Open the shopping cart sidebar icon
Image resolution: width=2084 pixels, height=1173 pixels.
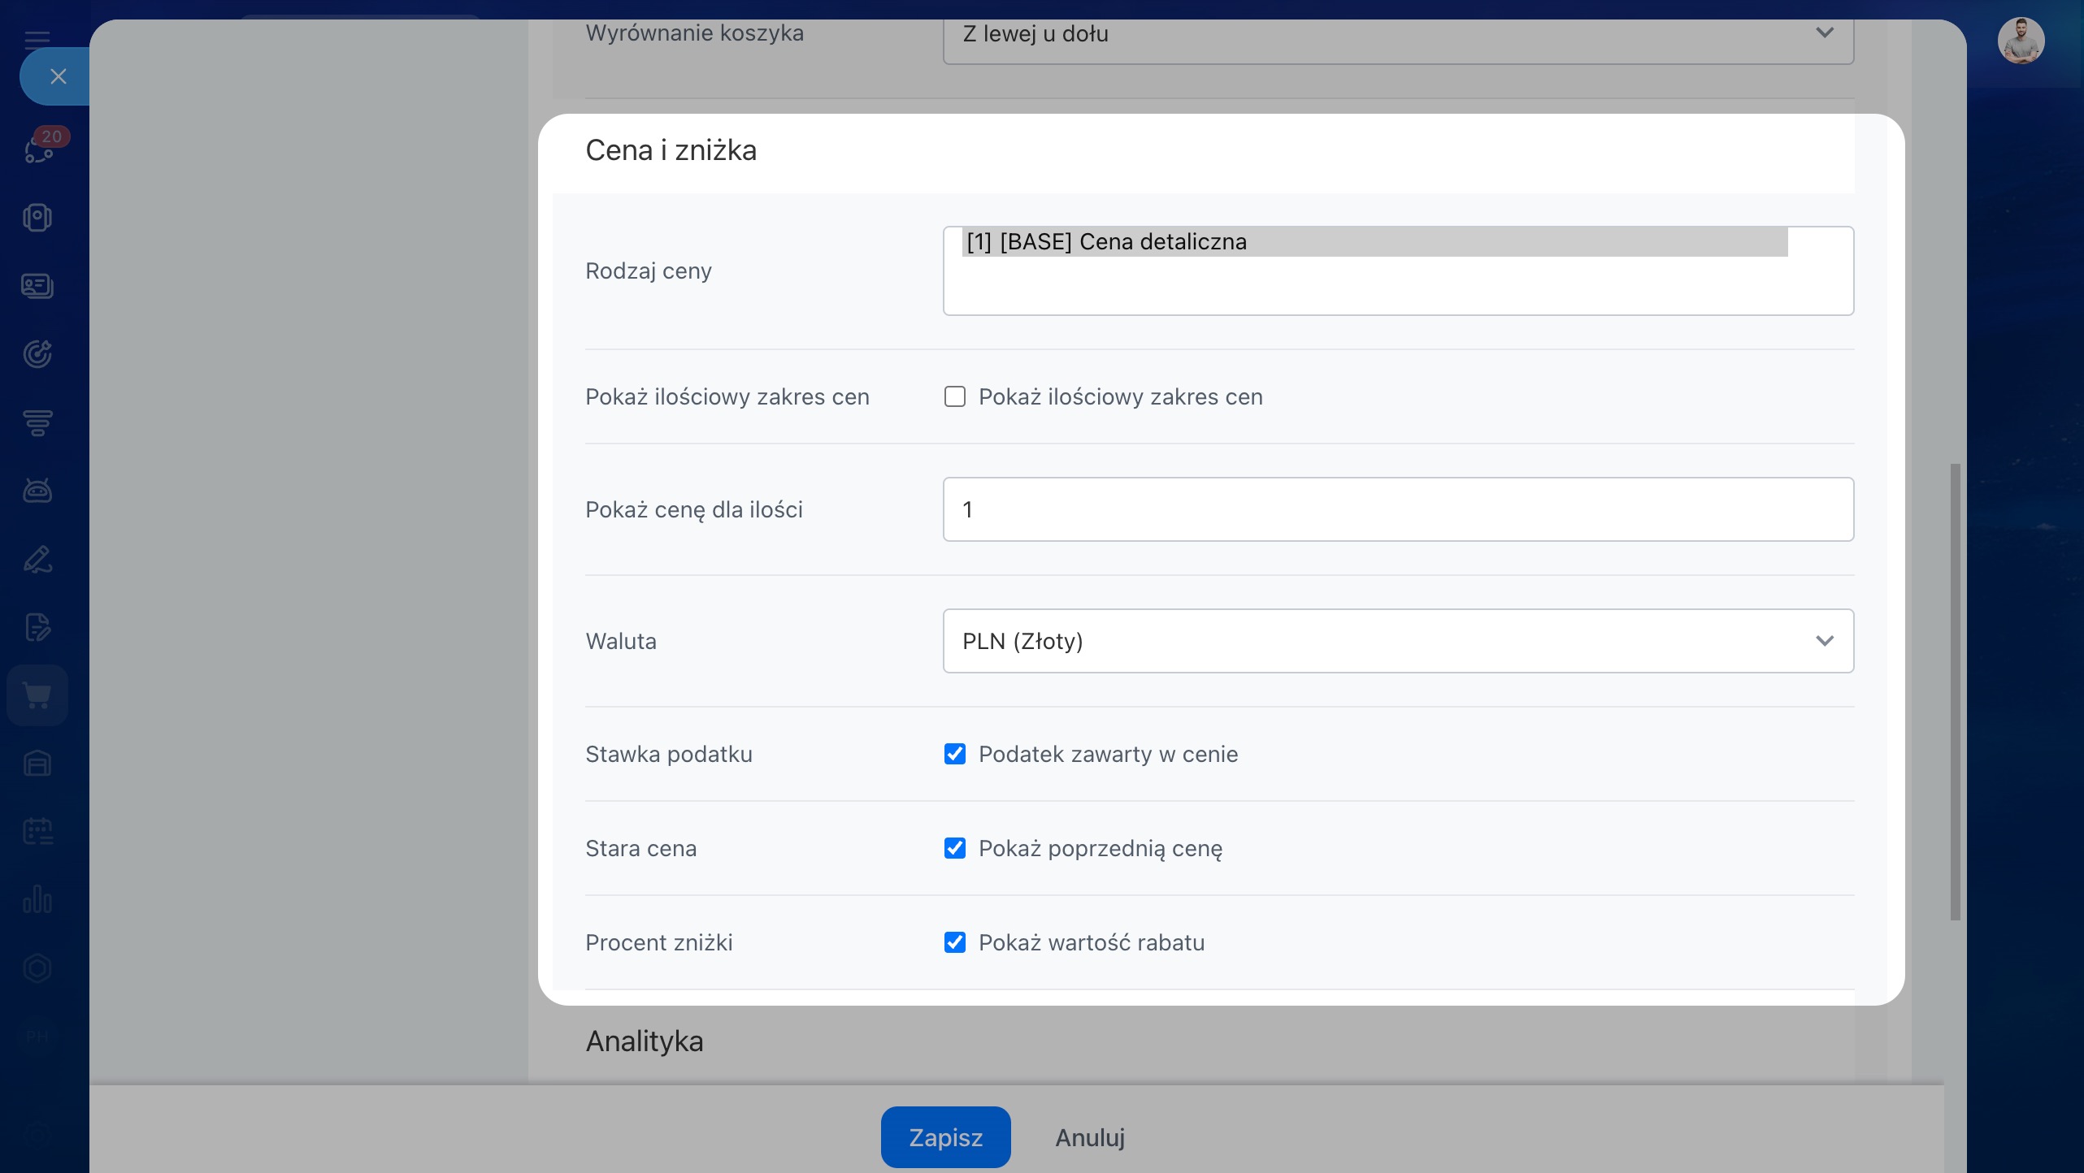point(37,695)
